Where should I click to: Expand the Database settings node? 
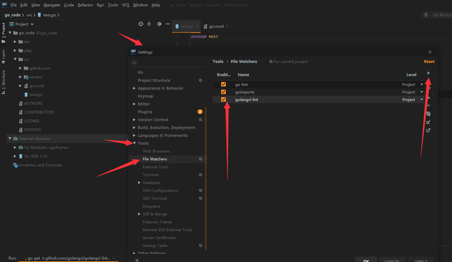[x=139, y=183]
